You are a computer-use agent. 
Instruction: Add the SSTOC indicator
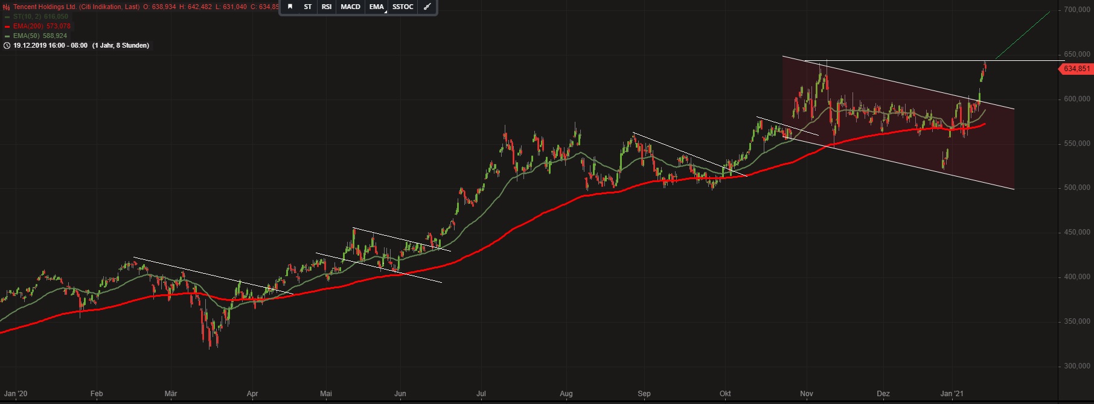[403, 7]
